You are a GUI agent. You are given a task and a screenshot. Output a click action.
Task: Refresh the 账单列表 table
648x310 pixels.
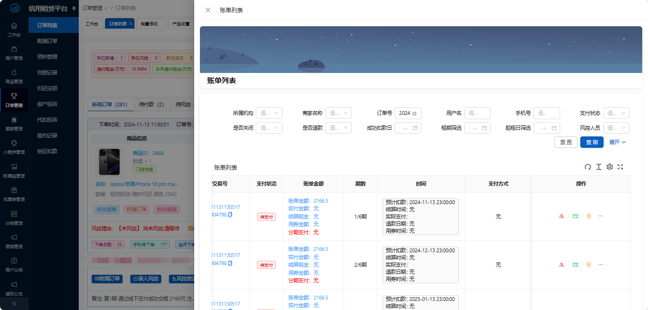(588, 167)
